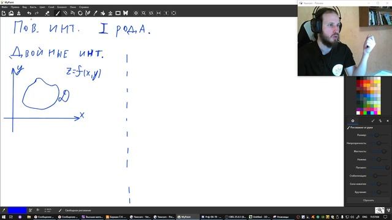Select the Frame edit rectangle tool

[x=118, y=13]
